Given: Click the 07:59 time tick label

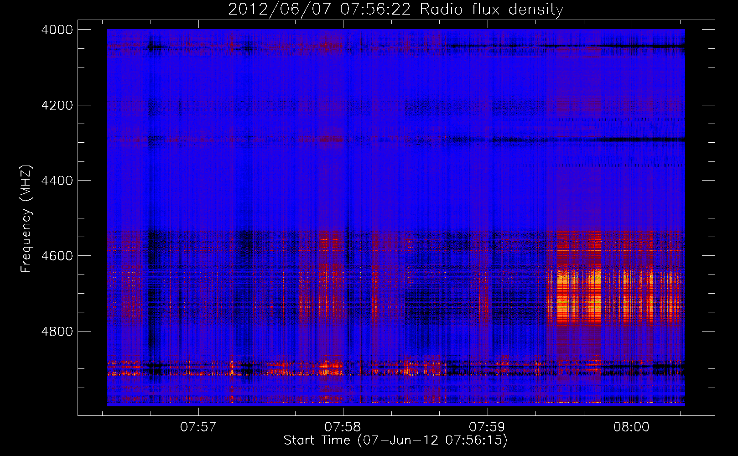Looking at the screenshot, I should click(x=487, y=427).
